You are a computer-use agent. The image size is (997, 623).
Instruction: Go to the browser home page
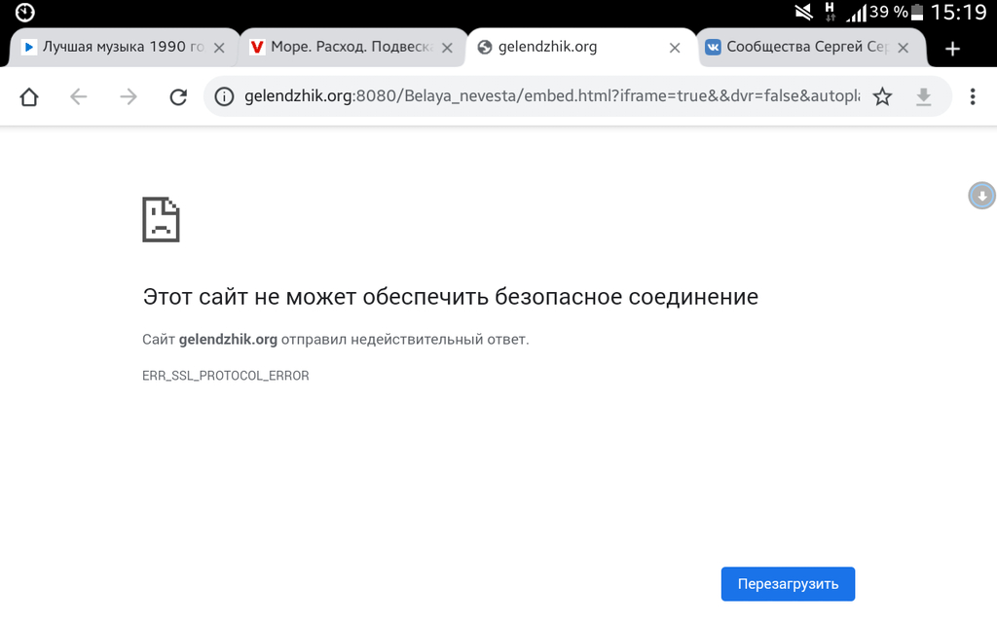point(29,96)
